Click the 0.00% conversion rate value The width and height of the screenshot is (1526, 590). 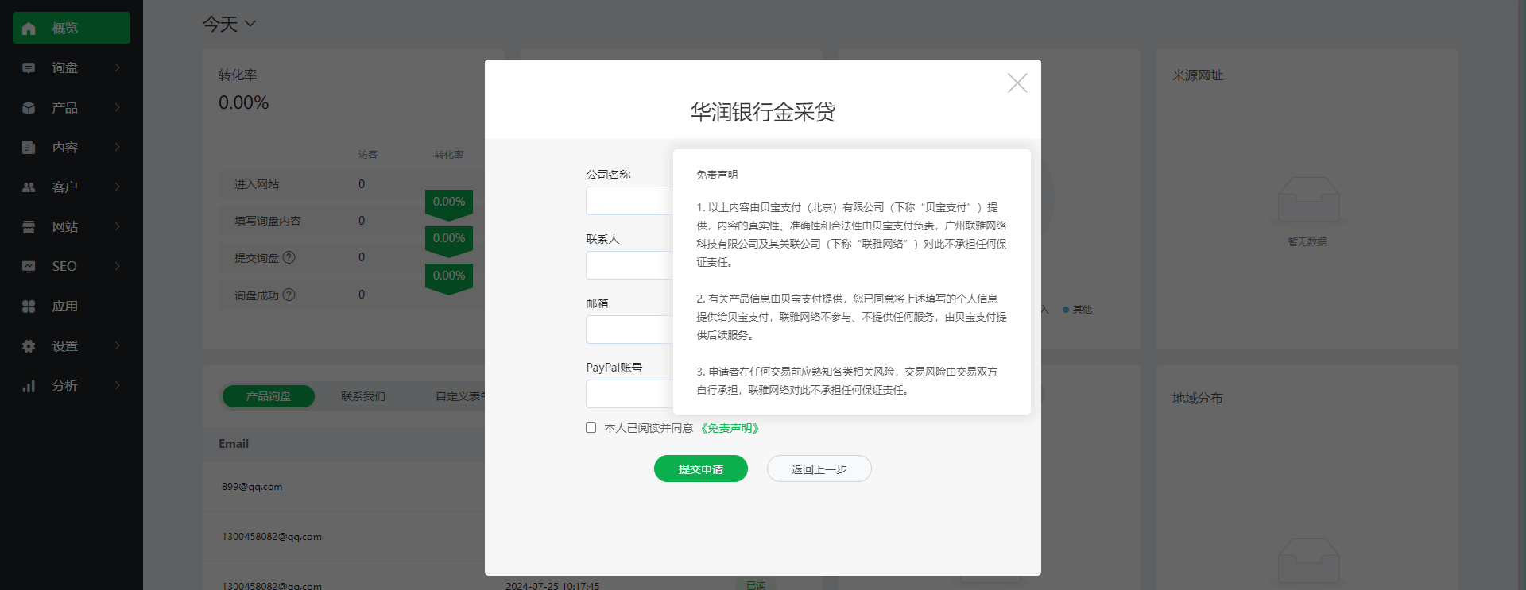pos(244,102)
